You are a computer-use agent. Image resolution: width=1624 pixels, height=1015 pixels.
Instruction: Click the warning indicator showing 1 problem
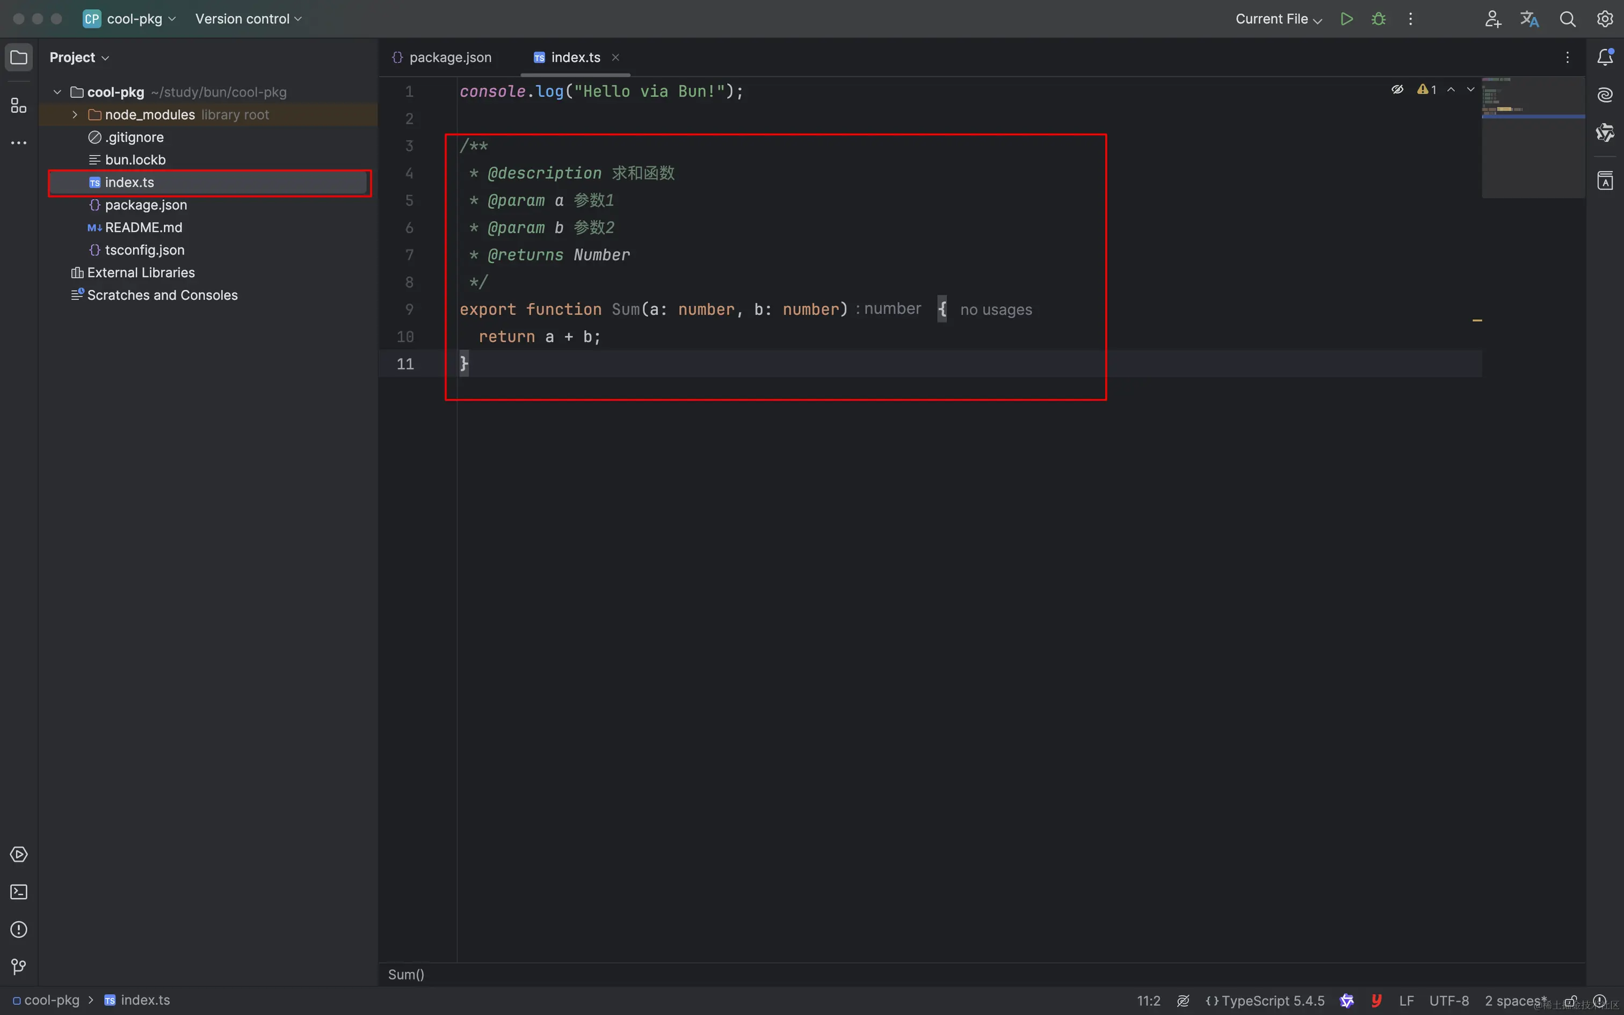tap(1427, 89)
